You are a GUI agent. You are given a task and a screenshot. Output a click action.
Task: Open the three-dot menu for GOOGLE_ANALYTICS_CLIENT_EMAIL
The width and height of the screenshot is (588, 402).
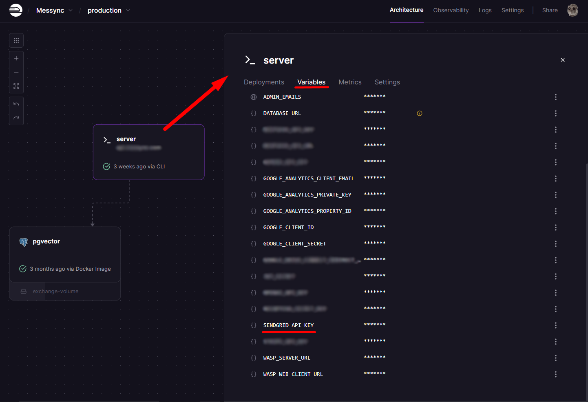coord(556,179)
